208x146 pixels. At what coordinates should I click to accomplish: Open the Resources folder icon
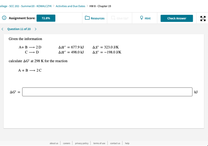tap(87, 18)
